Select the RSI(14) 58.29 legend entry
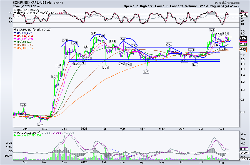 [x=26, y=10]
